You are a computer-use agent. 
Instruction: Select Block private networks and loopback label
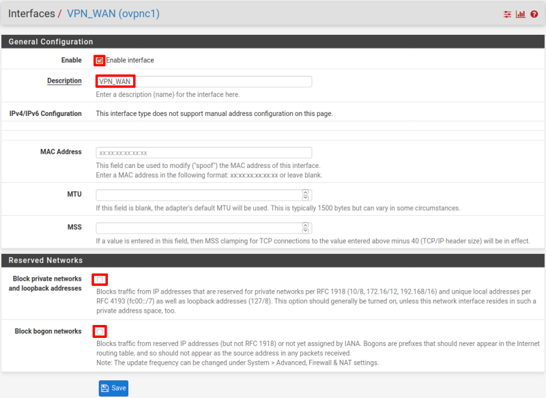pyautogui.click(x=45, y=283)
